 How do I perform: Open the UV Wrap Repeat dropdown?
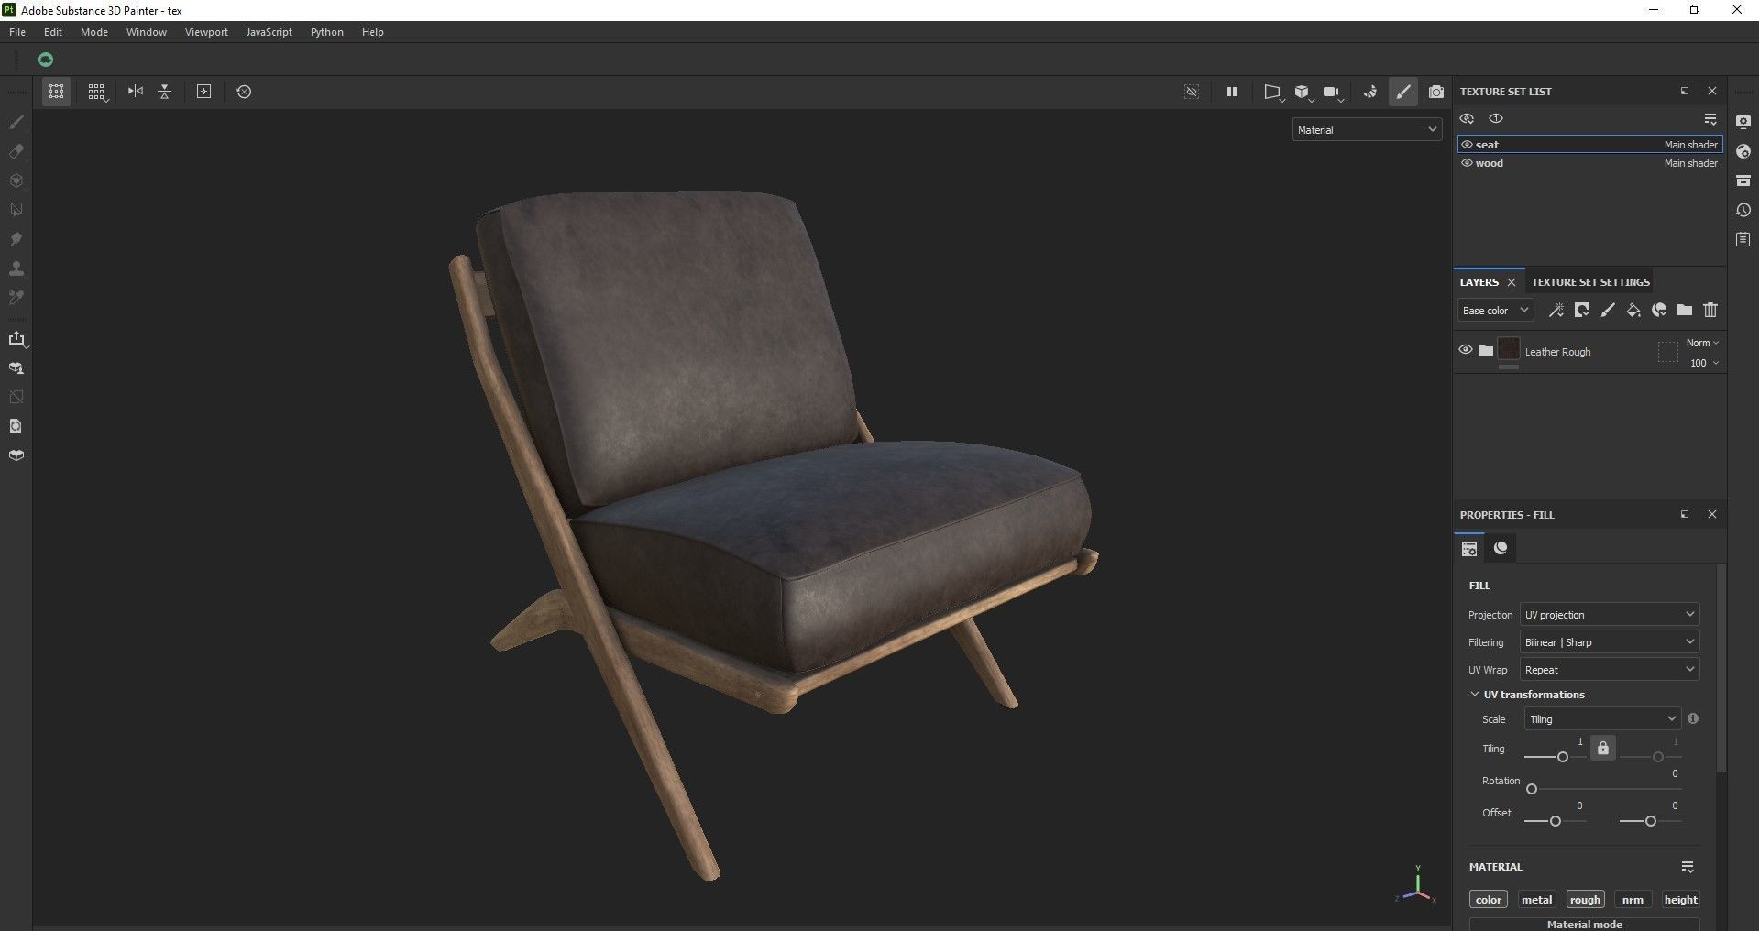(1610, 670)
